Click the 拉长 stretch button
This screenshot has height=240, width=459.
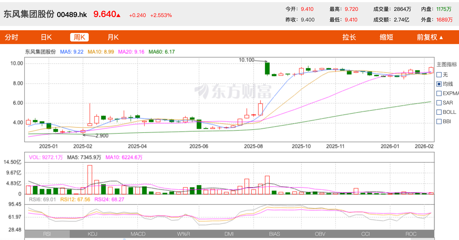coord(349,37)
